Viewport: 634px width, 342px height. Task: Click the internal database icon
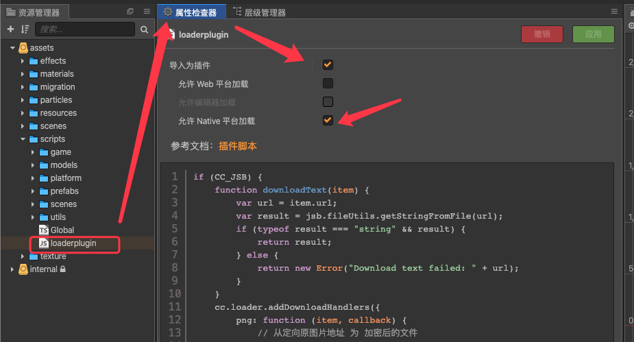pos(23,269)
